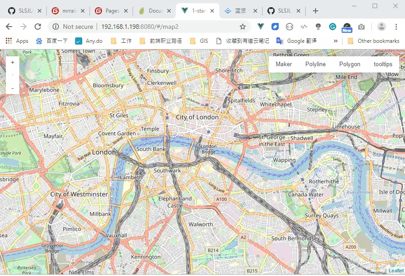Go back to previous page
405x276 pixels.
tap(9, 27)
